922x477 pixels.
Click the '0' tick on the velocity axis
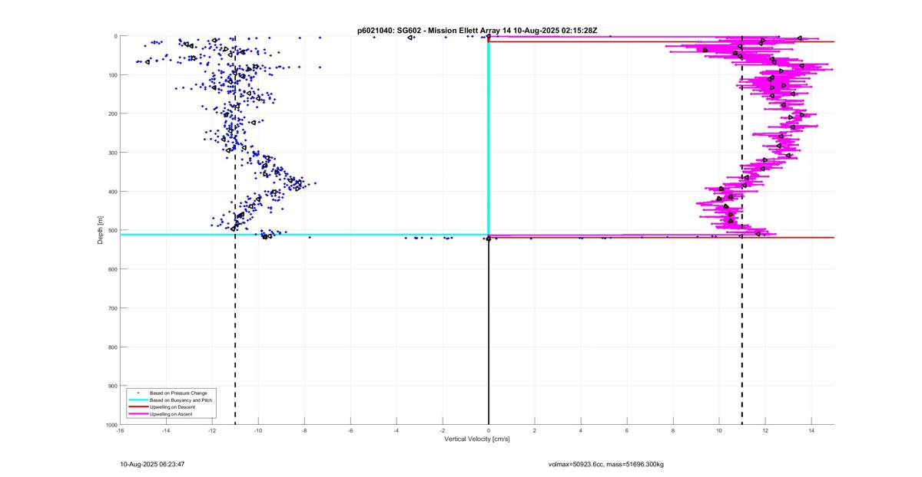(x=489, y=430)
